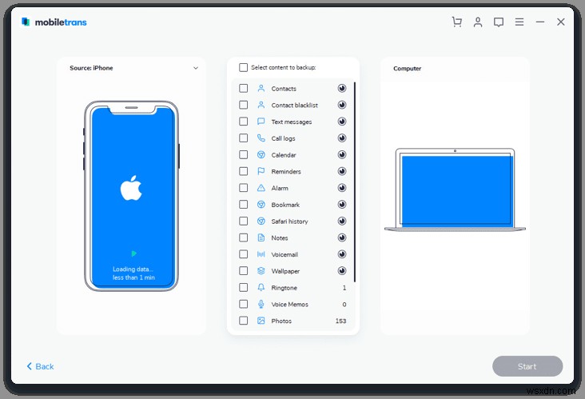
Task: Enable the Bookmark checkbox
Action: coord(243,205)
